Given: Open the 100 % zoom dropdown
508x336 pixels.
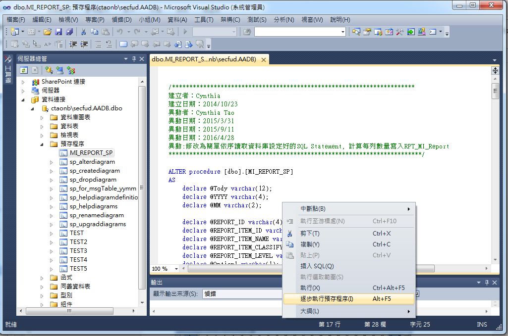Looking at the screenshot, I should [x=177, y=269].
